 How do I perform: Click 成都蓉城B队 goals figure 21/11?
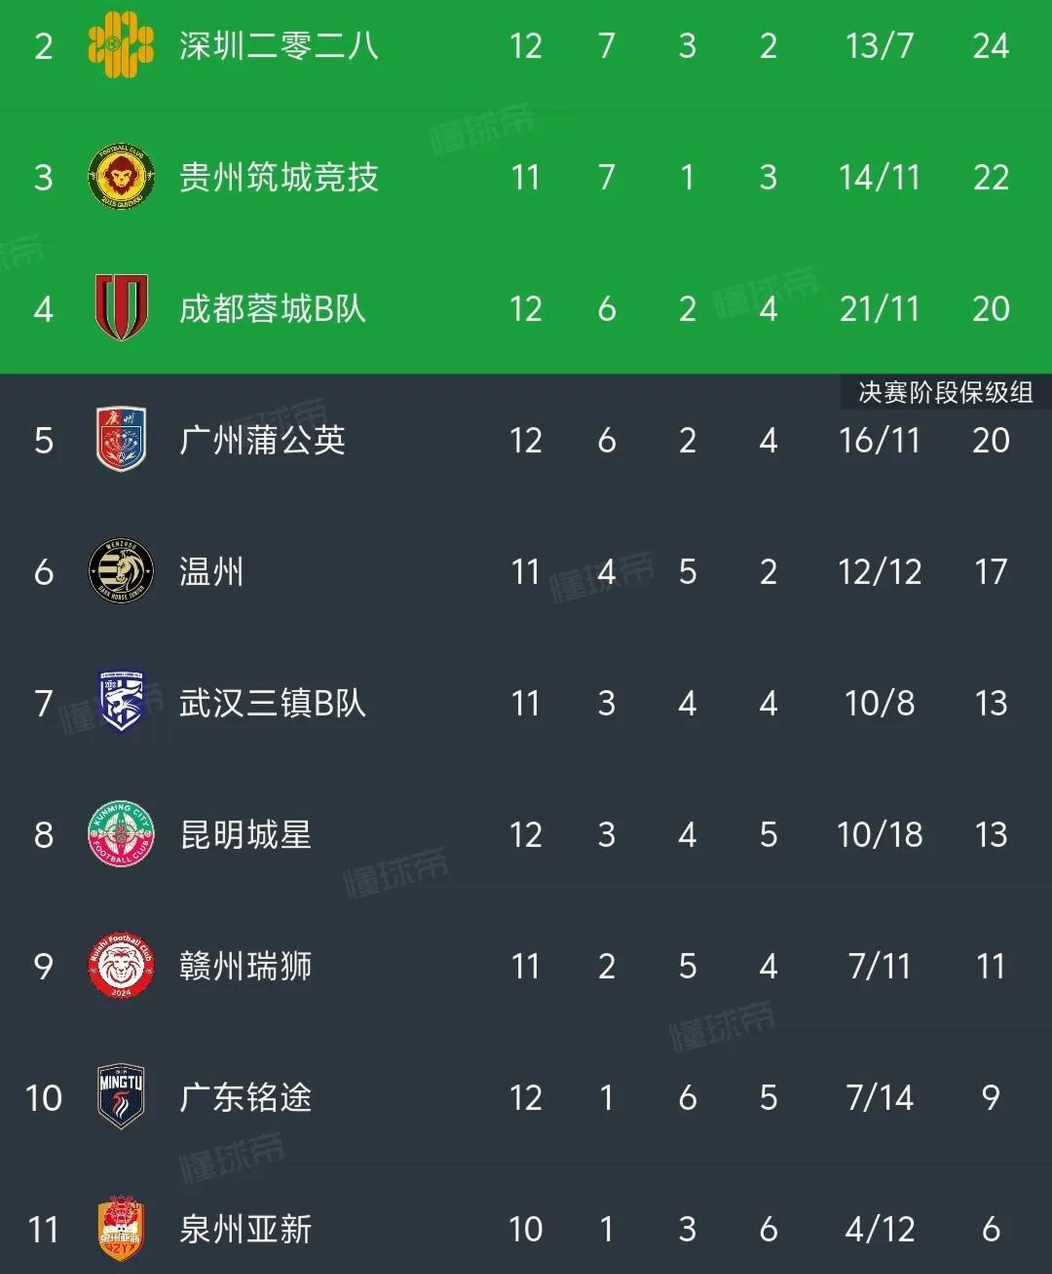879,309
